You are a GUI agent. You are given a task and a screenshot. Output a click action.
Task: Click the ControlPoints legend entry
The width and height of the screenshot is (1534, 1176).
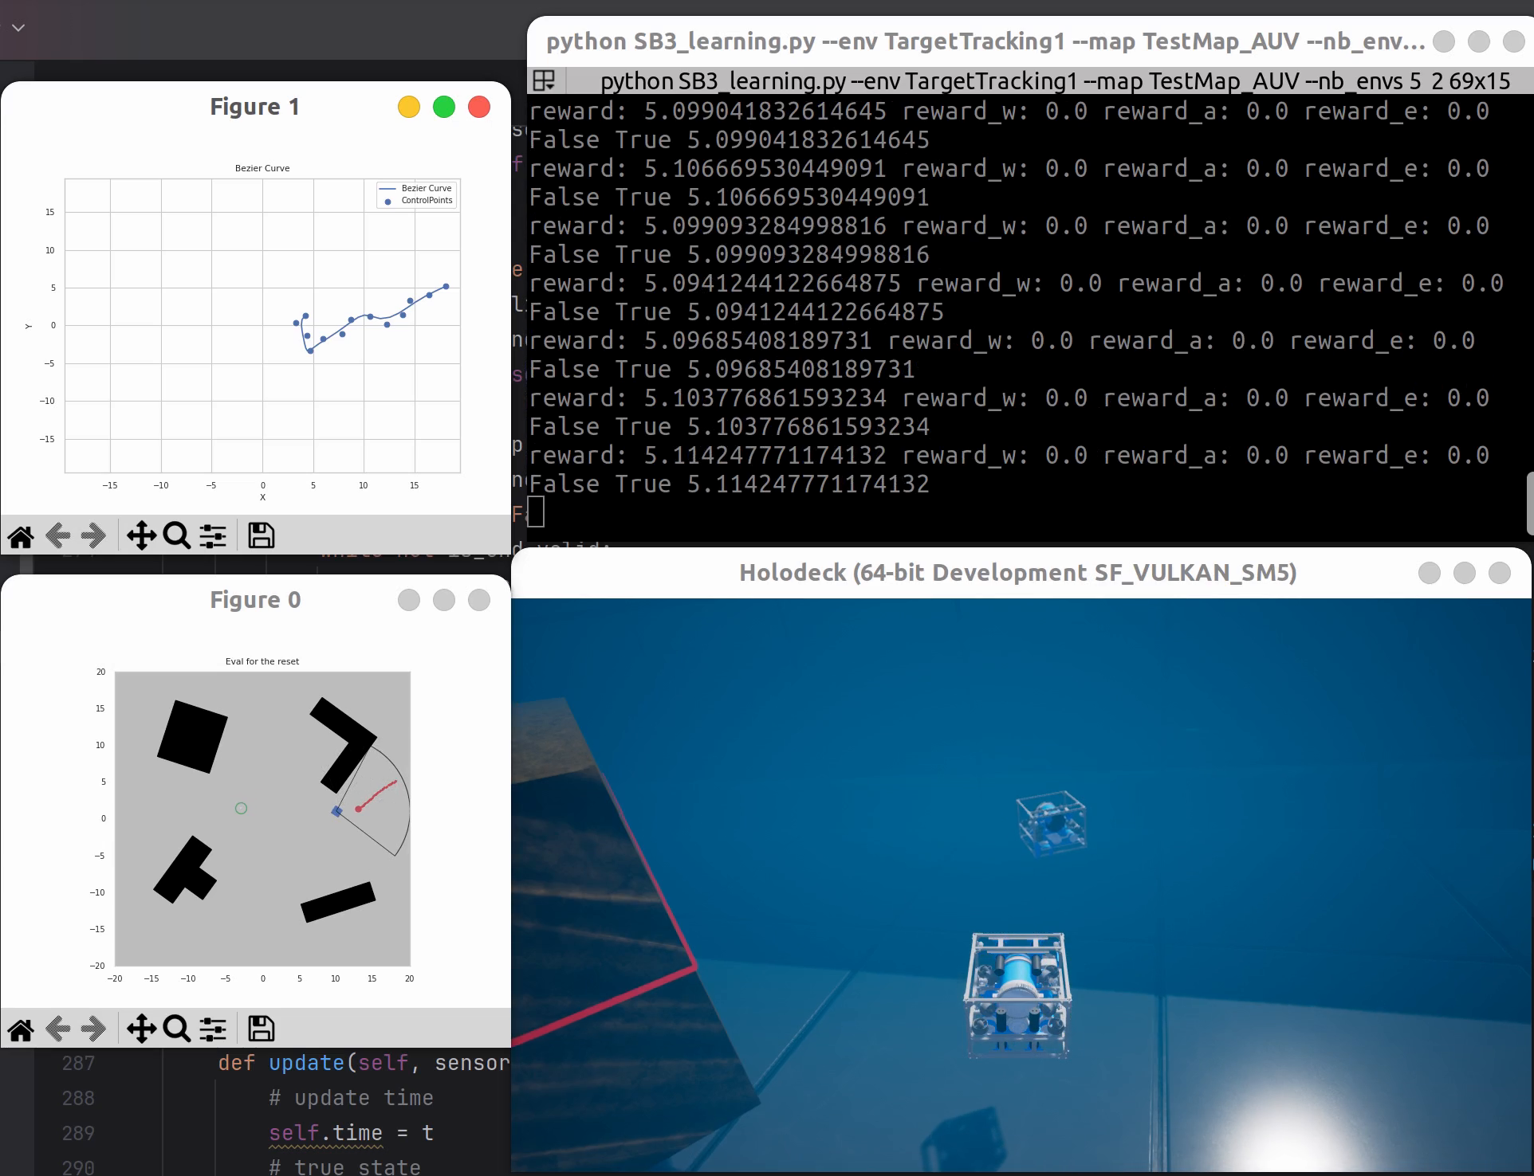417,201
